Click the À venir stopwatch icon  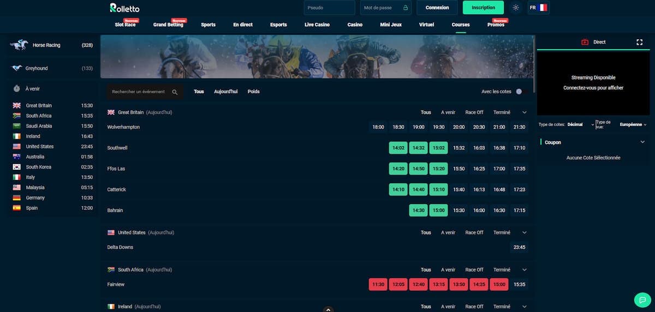tap(17, 88)
